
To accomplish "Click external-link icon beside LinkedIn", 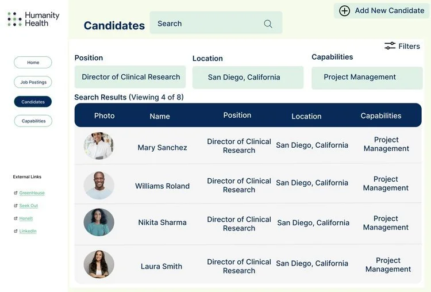I will tap(16, 231).
